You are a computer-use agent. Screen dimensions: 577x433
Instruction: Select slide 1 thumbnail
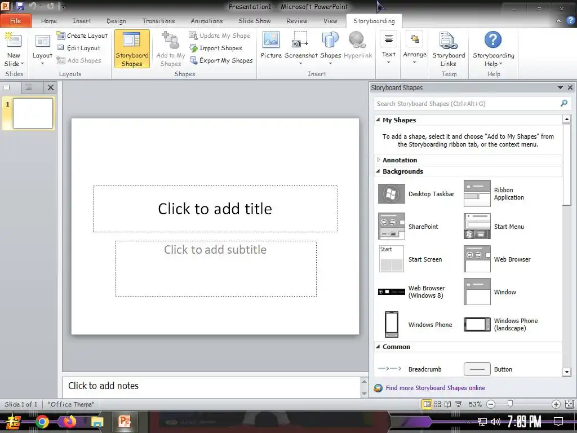click(x=33, y=113)
